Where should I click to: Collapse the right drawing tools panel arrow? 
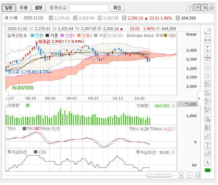(x=199, y=99)
